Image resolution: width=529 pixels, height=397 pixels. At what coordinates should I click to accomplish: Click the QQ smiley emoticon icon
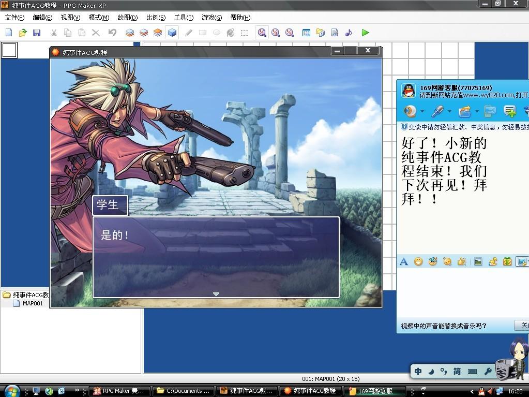(x=418, y=261)
